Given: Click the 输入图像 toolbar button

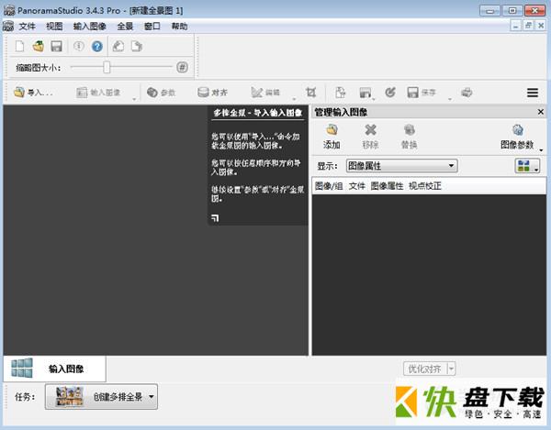Looking at the screenshot, I should (98, 93).
